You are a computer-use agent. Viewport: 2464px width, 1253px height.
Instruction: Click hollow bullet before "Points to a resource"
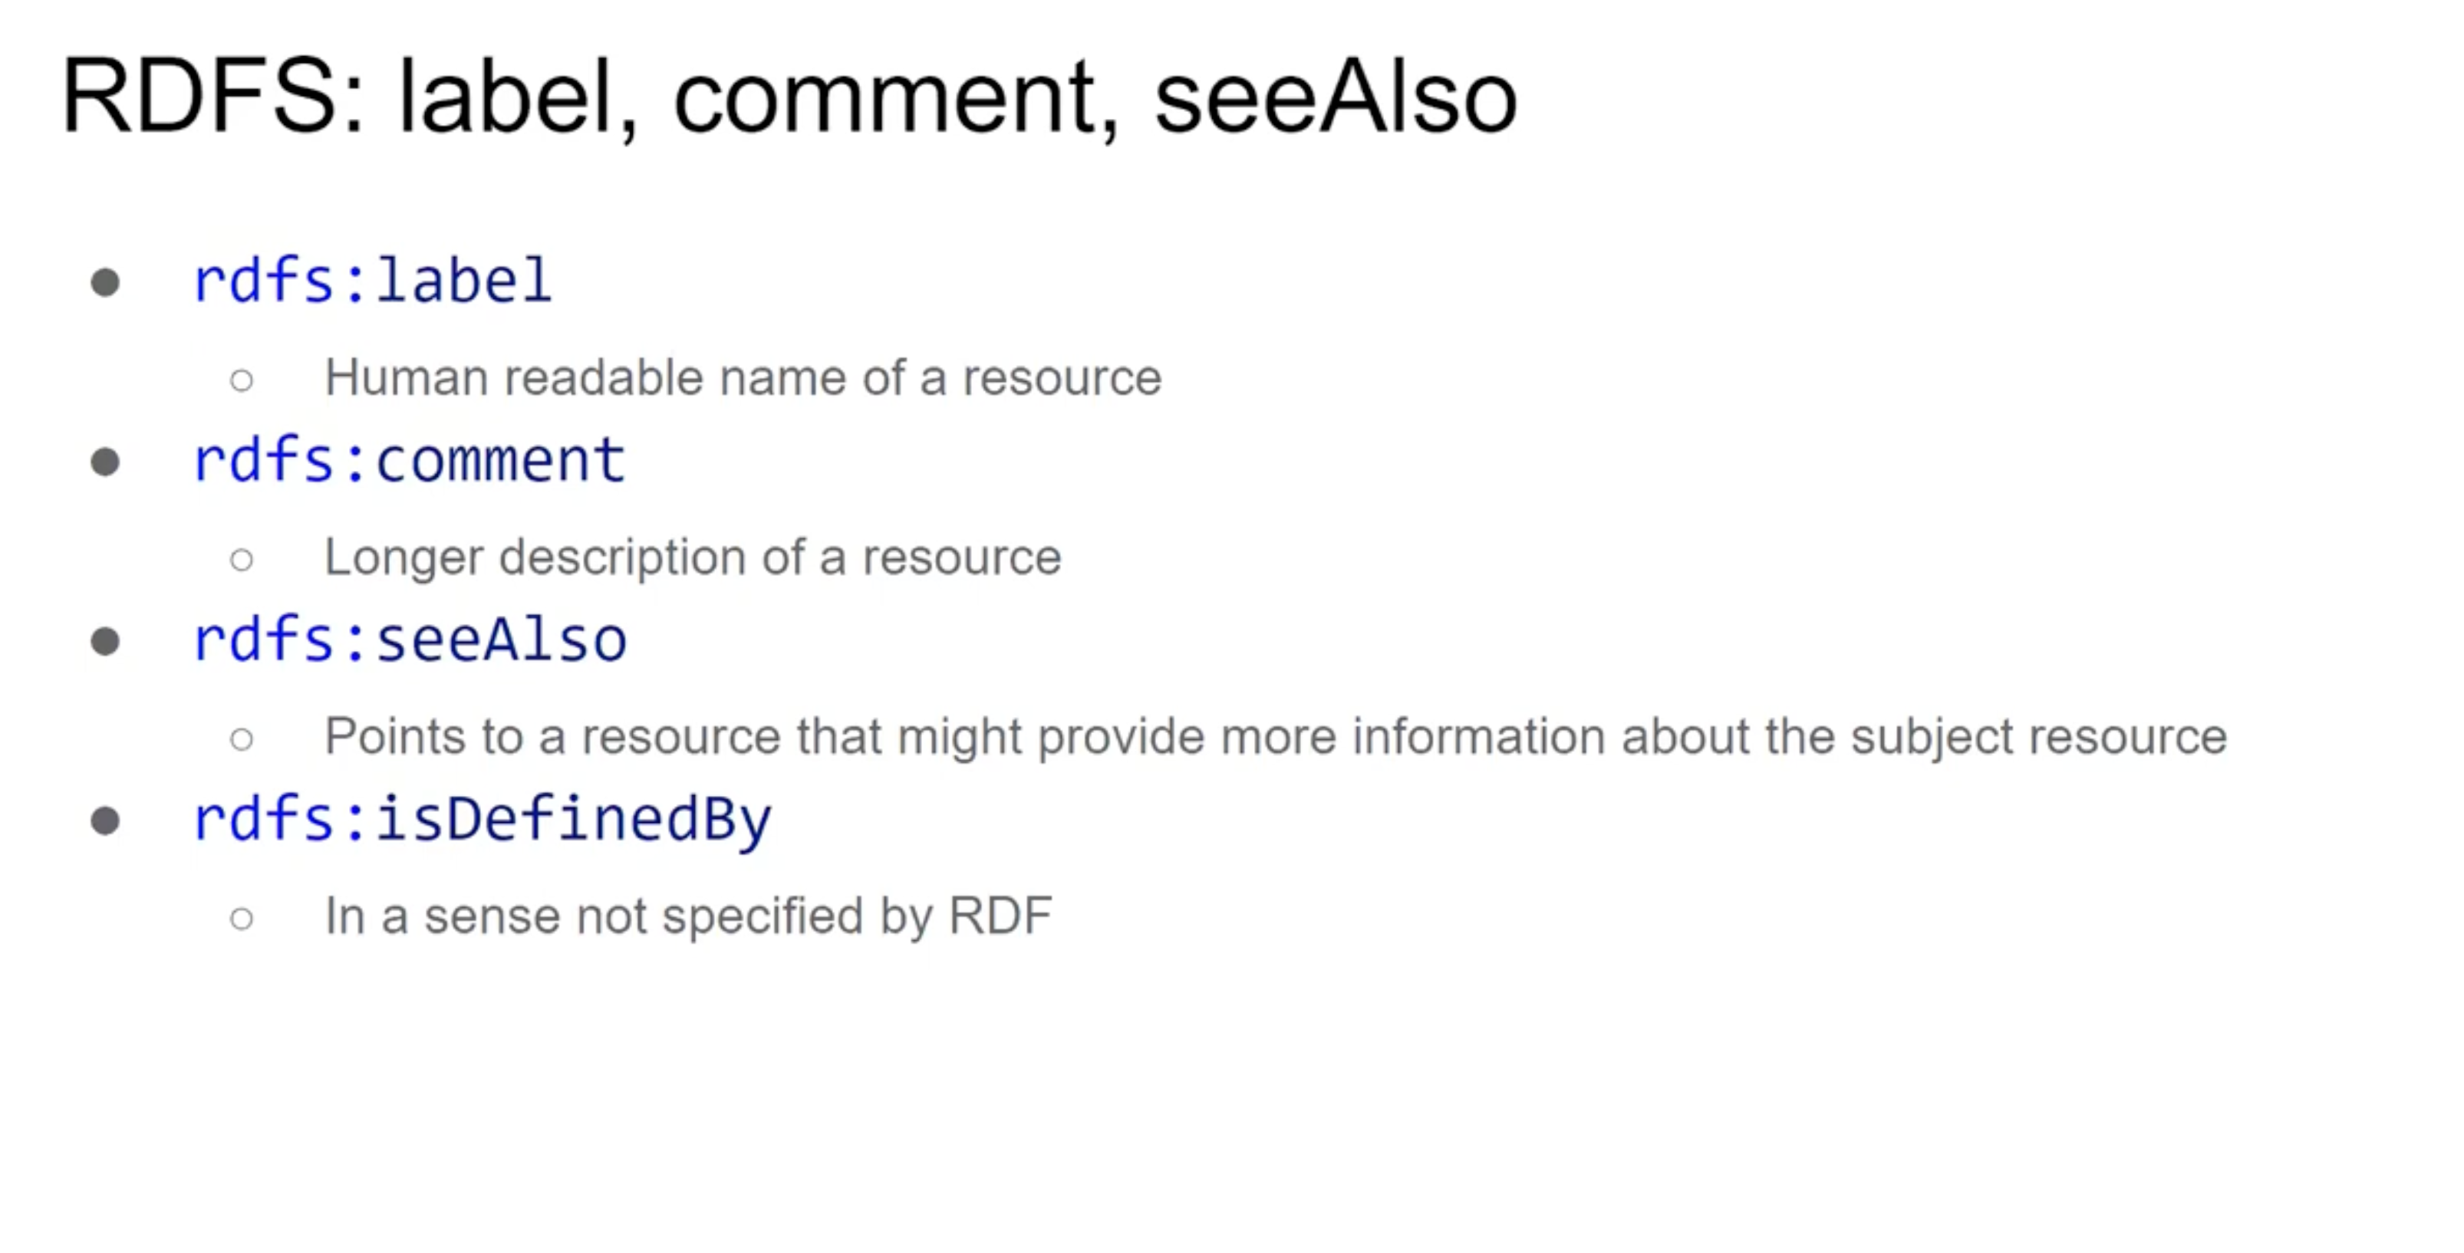242,738
